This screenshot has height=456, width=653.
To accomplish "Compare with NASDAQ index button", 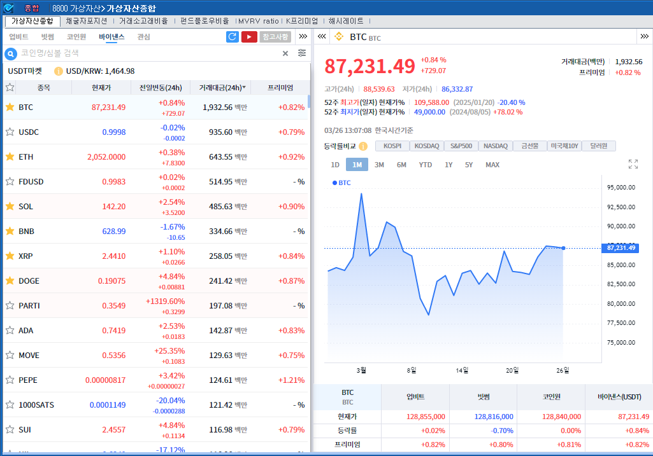I will (495, 146).
